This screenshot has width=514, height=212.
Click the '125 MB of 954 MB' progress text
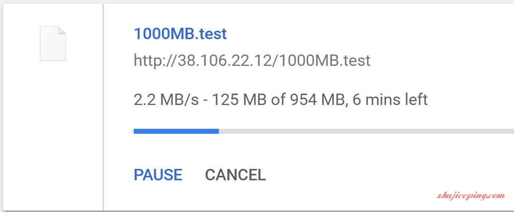(278, 99)
